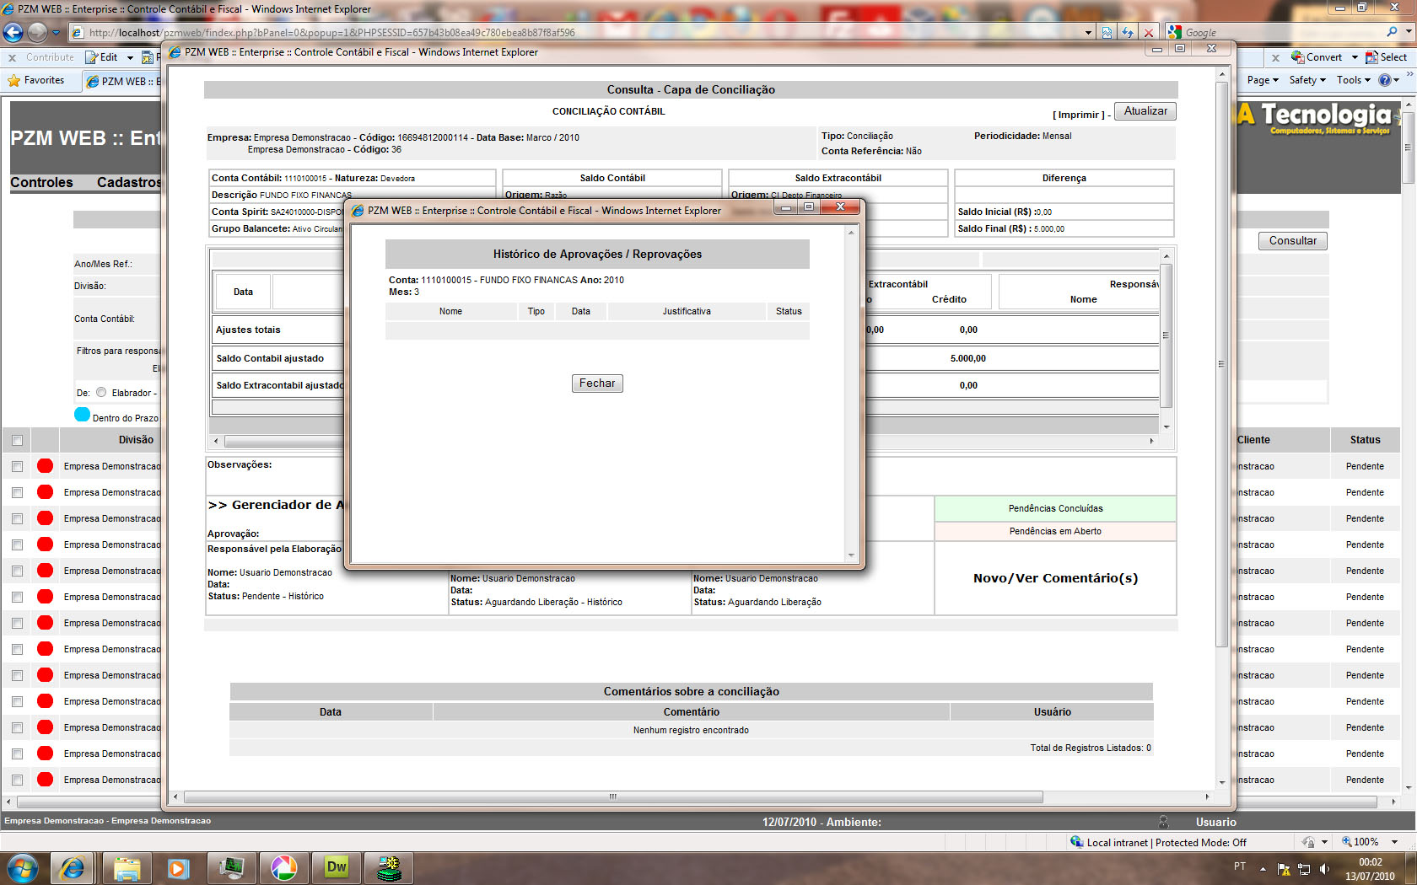The height and width of the screenshot is (885, 1417).
Task: Check the sixth Empresa Demonstracao row checkbox
Action: tap(18, 597)
